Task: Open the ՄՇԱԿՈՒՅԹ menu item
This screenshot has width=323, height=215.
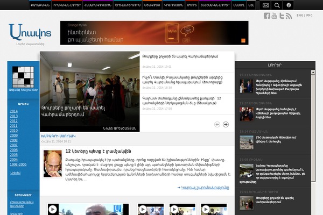Action: coord(152,5)
